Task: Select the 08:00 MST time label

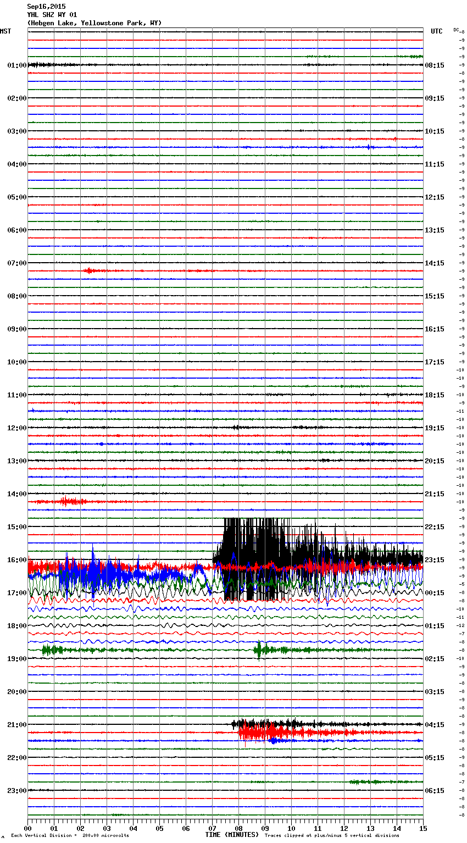Action: (16, 296)
